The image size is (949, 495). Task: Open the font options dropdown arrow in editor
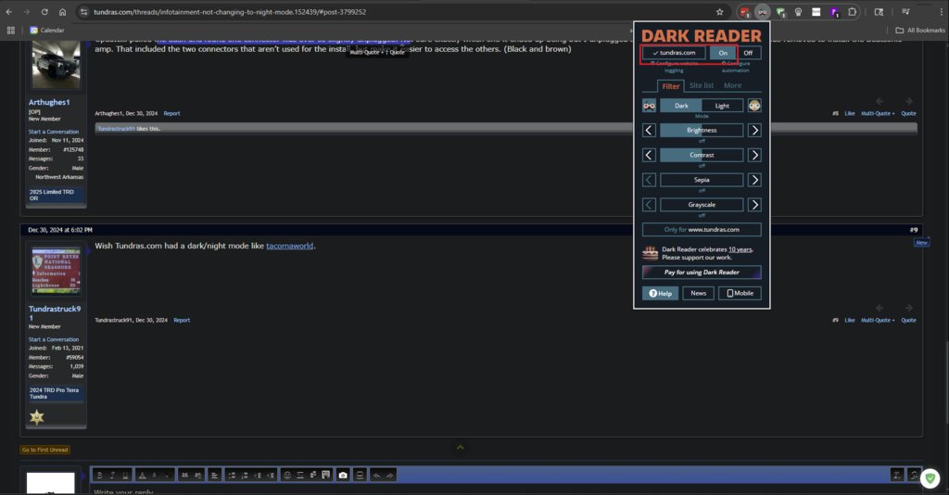tap(168, 476)
